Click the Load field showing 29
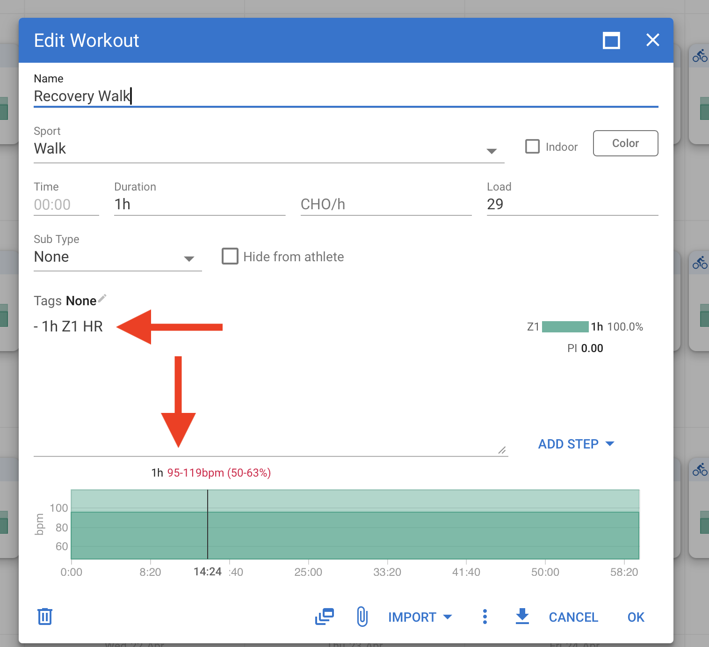The height and width of the screenshot is (647, 709). click(x=572, y=205)
